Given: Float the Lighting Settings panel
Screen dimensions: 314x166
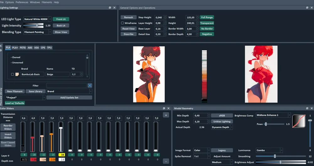Looking at the screenshot, I should [110, 8].
